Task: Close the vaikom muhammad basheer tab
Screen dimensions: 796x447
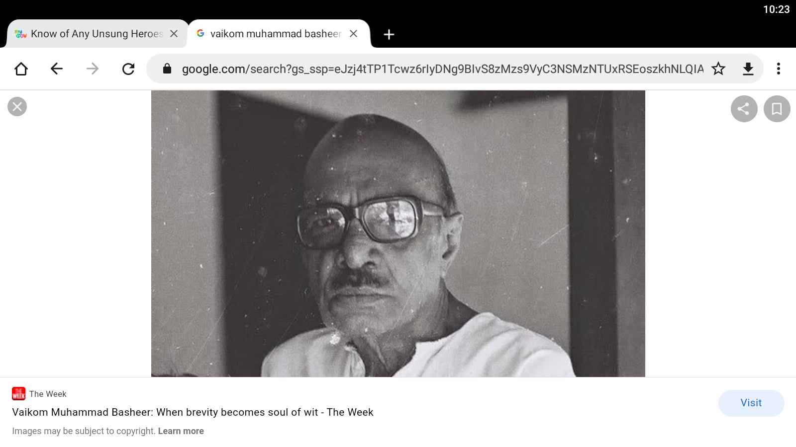Action: [x=354, y=34]
